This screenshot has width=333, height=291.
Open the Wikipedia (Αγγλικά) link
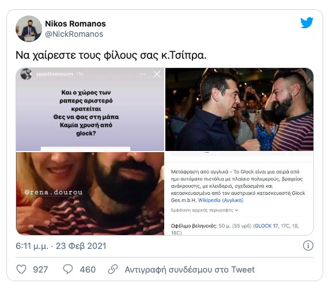[x=221, y=200]
